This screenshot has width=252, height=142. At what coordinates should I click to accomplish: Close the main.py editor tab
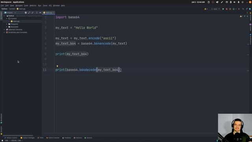(54, 13)
